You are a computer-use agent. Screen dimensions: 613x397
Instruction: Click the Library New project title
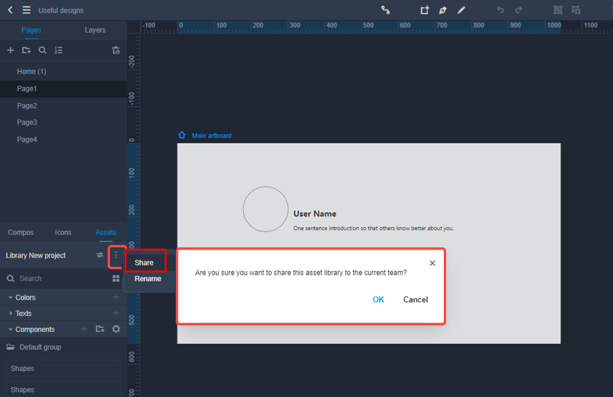pos(35,255)
